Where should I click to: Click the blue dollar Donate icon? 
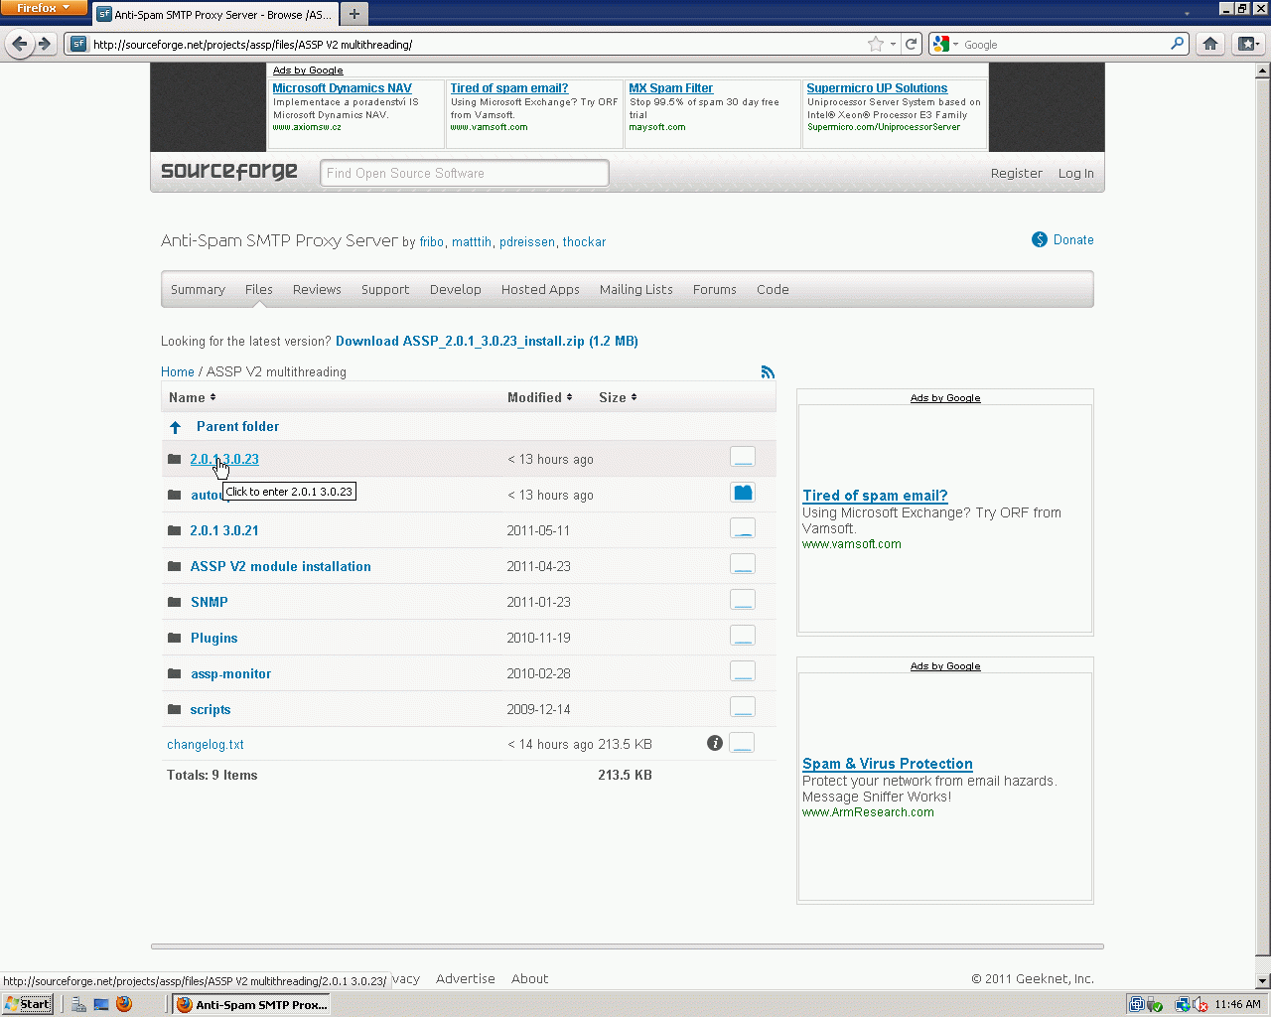pos(1040,239)
